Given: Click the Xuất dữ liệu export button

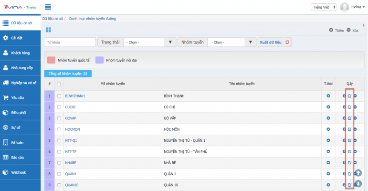Looking at the screenshot, I should coord(270,42).
